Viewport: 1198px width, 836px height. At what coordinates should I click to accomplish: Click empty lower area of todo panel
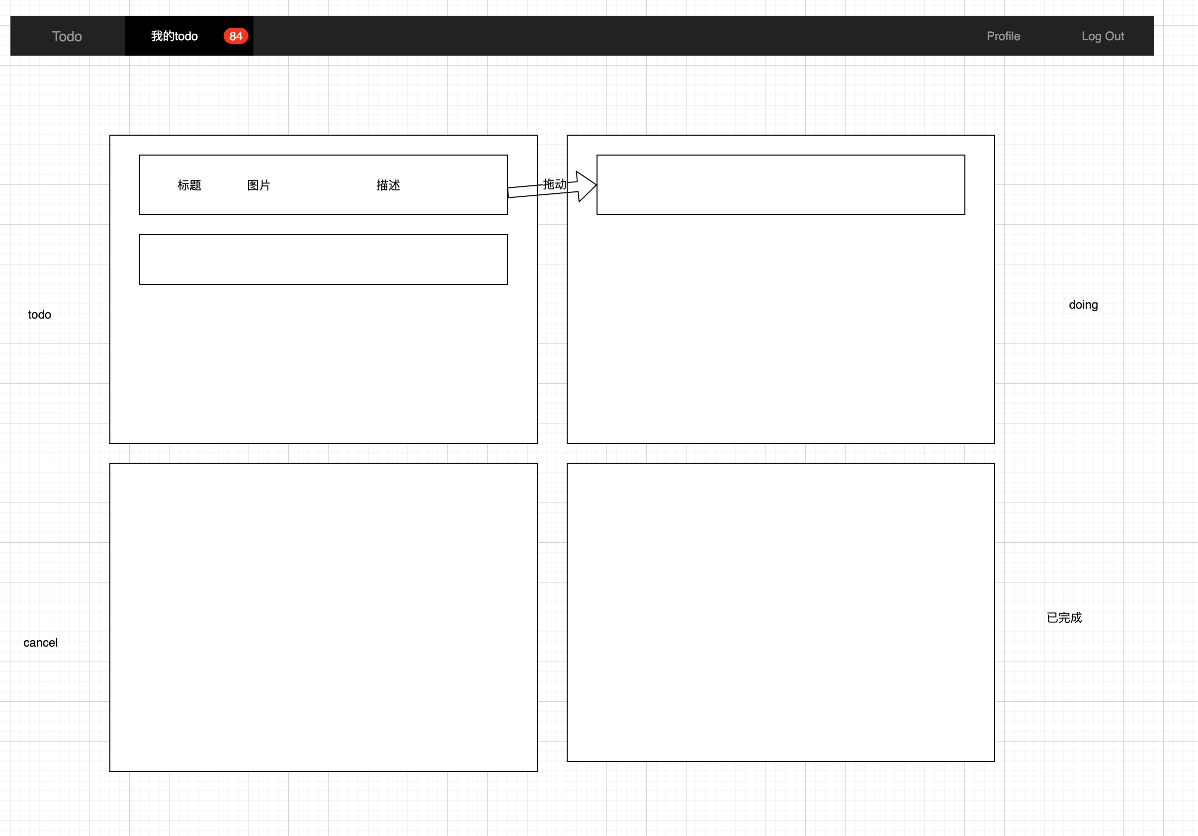click(323, 365)
